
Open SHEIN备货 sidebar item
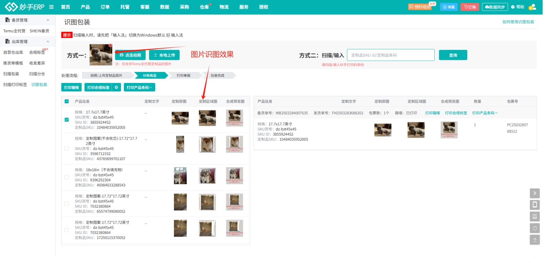click(x=39, y=31)
